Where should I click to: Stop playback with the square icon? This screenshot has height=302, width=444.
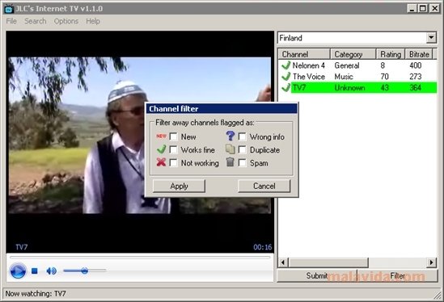[35, 271]
